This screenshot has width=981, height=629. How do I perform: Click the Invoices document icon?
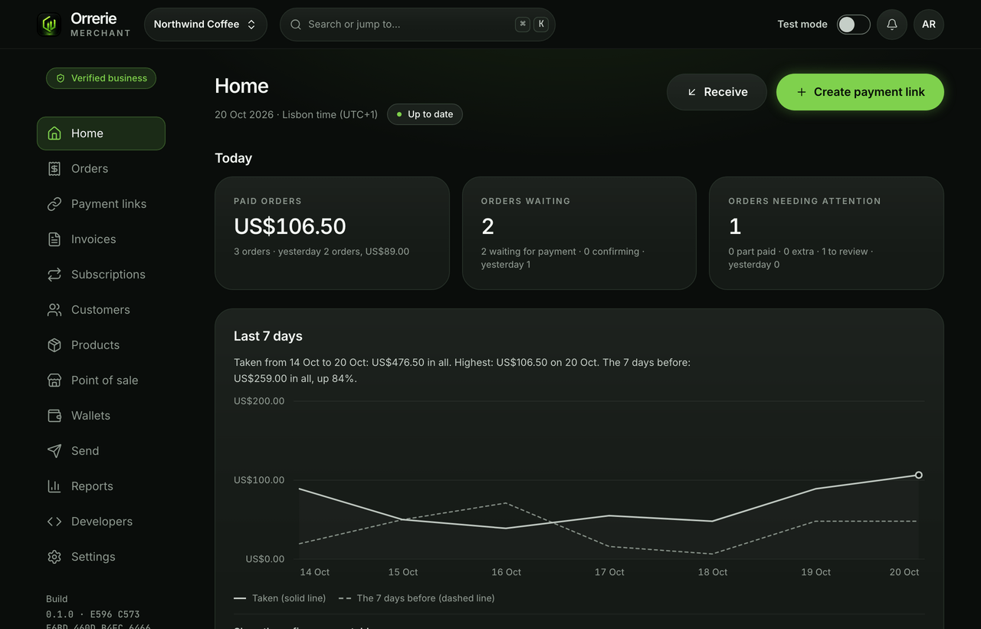[x=54, y=239]
